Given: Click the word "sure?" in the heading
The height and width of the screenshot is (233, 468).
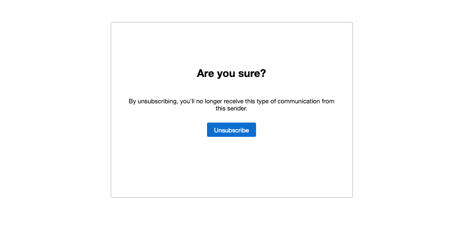Looking at the screenshot, I should (x=252, y=73).
